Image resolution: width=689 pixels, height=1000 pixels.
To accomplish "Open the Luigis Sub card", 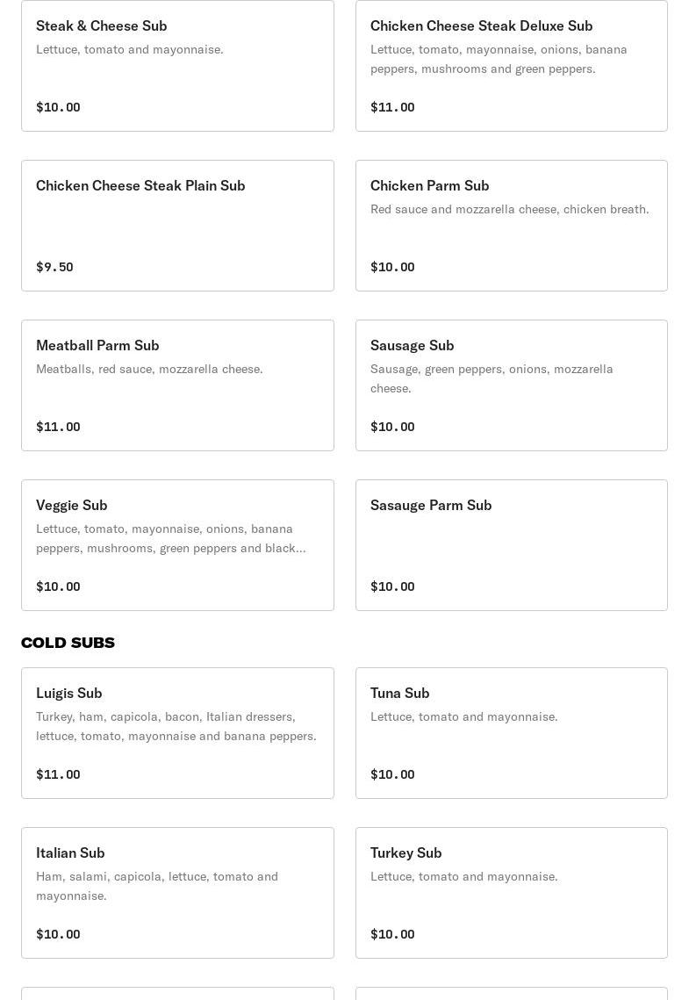I will coord(177,733).
